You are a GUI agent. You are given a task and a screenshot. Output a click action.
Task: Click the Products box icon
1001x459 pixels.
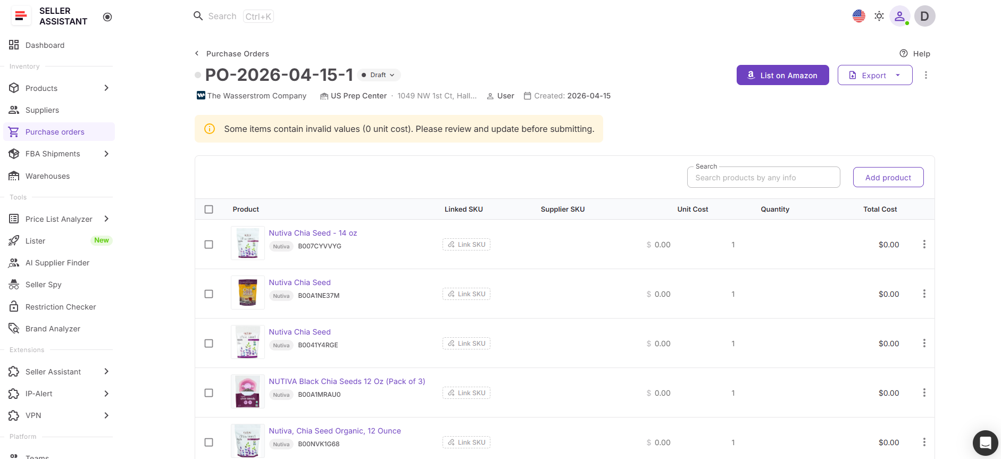14,88
